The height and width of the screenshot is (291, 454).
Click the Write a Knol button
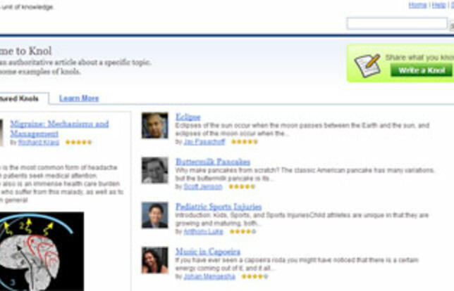422,70
